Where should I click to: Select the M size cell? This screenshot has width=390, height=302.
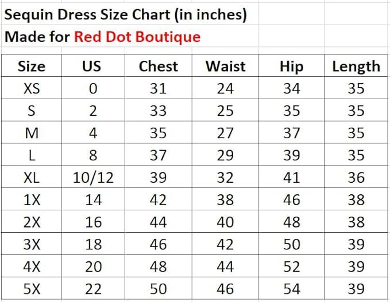(x=32, y=132)
